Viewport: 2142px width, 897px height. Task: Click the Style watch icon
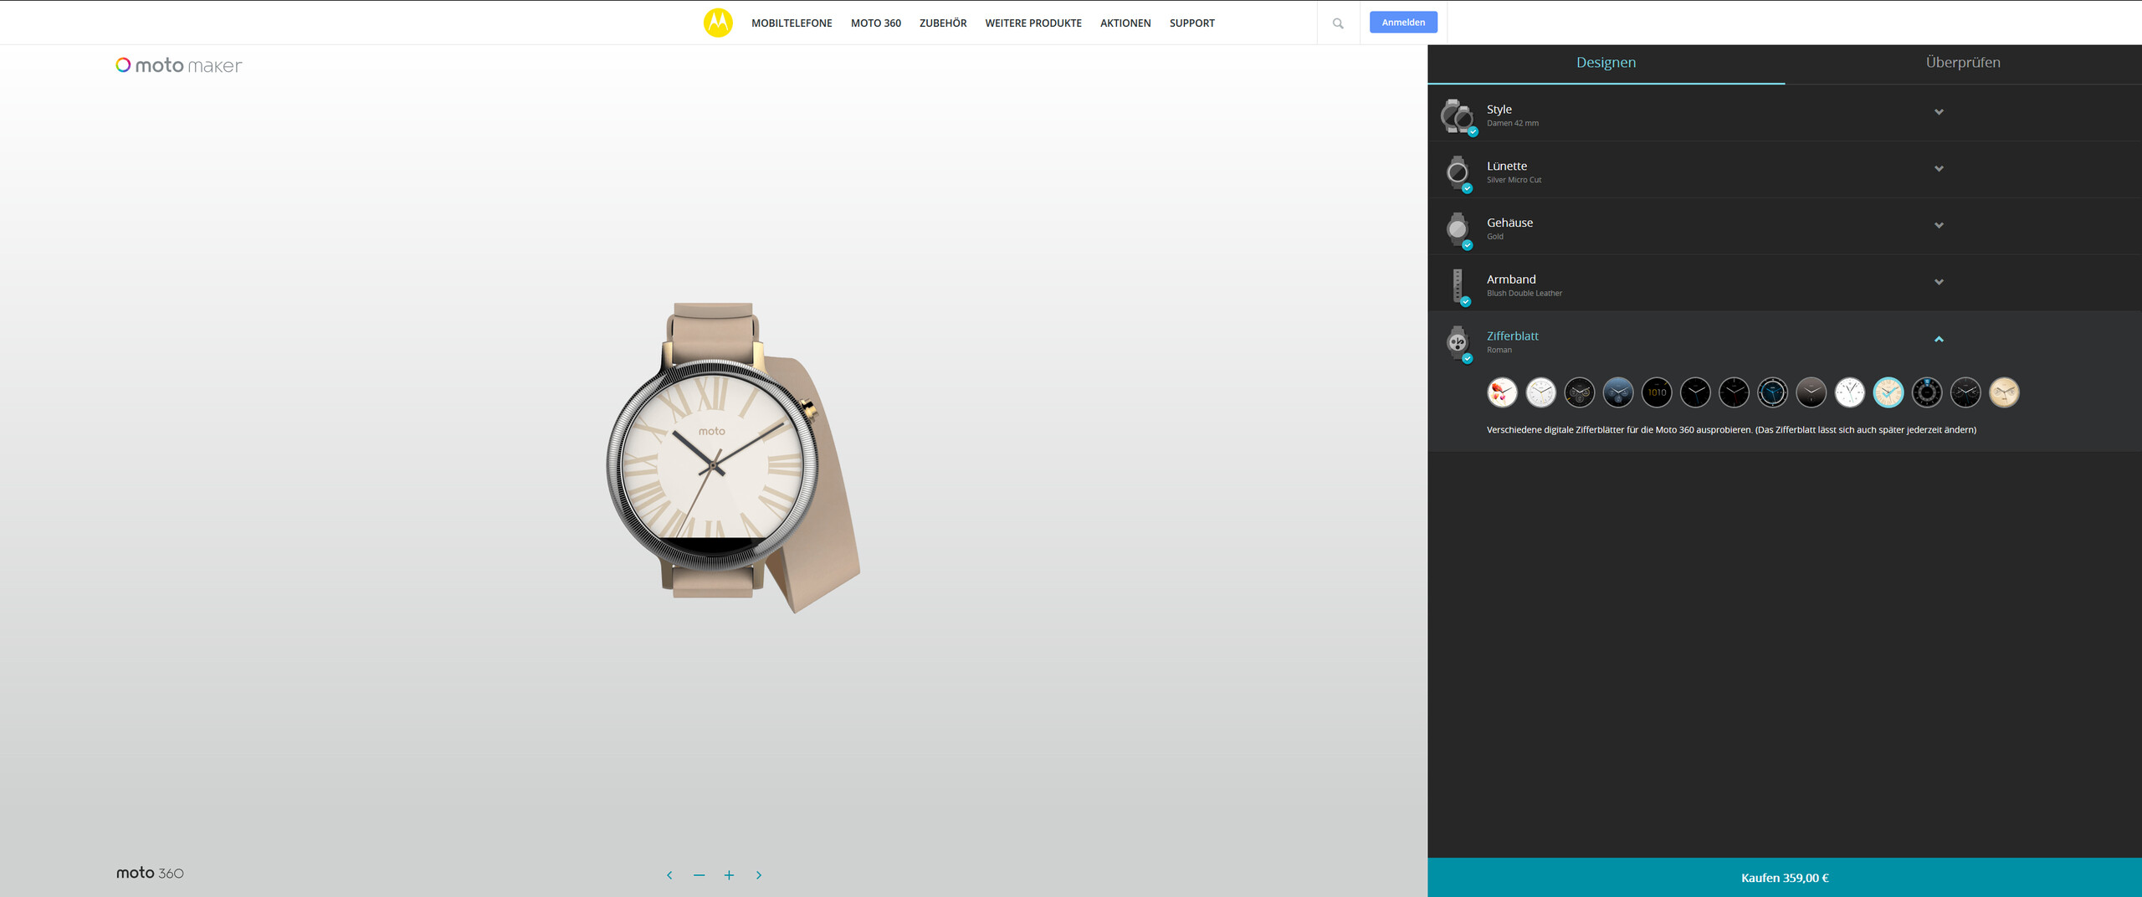(1457, 115)
